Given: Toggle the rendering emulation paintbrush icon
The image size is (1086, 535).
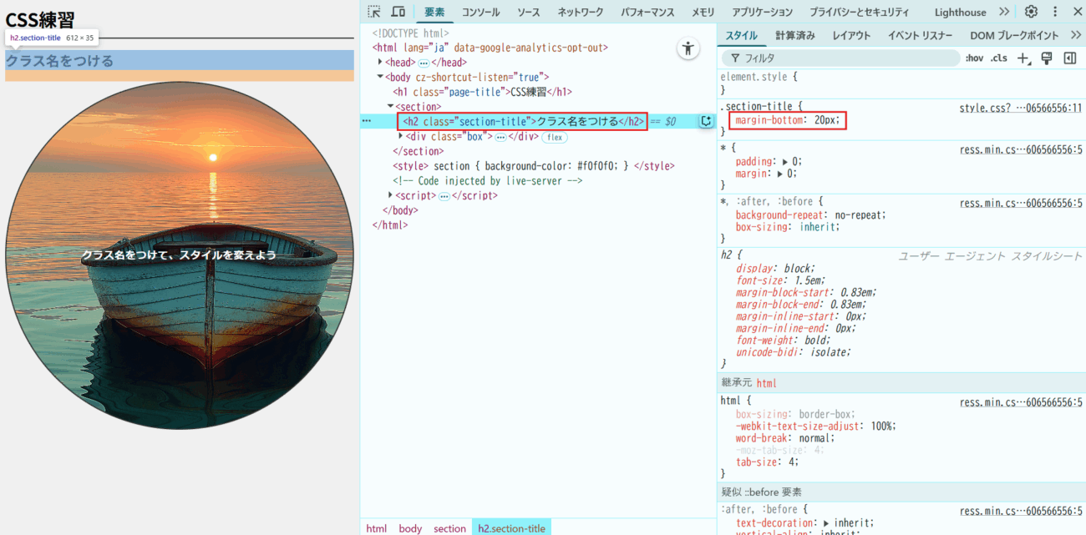Looking at the screenshot, I should (1046, 58).
